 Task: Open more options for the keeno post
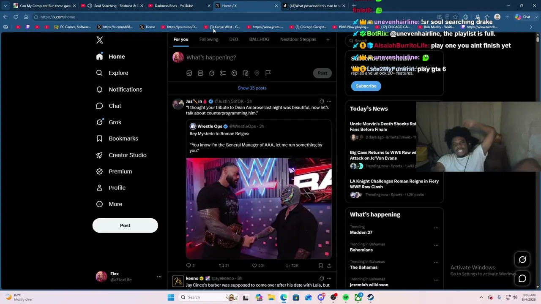329,279
